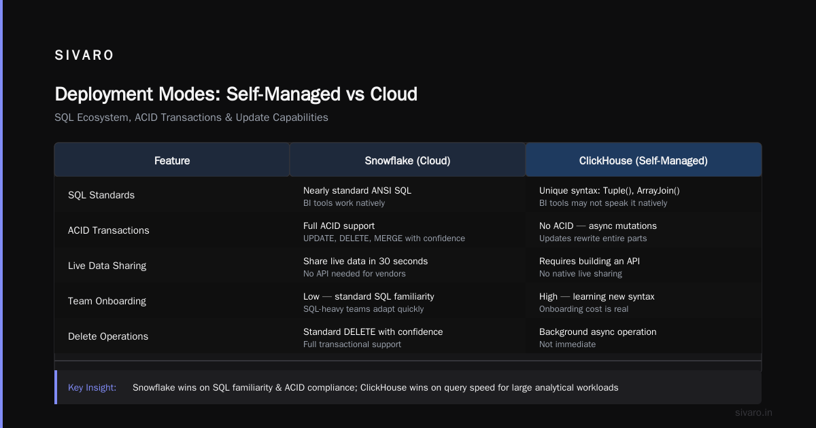Click "Low — standard SQL familiarity" text
This screenshot has height=428, width=816.
369,296
